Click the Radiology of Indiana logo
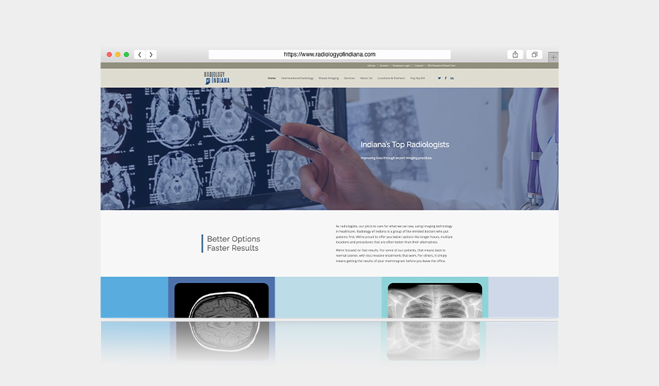Image resolution: width=659 pixels, height=386 pixels. click(x=217, y=78)
